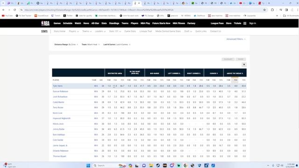299x168 pixels.
Task: Click the Share button above the table
Action: click(x=241, y=59)
